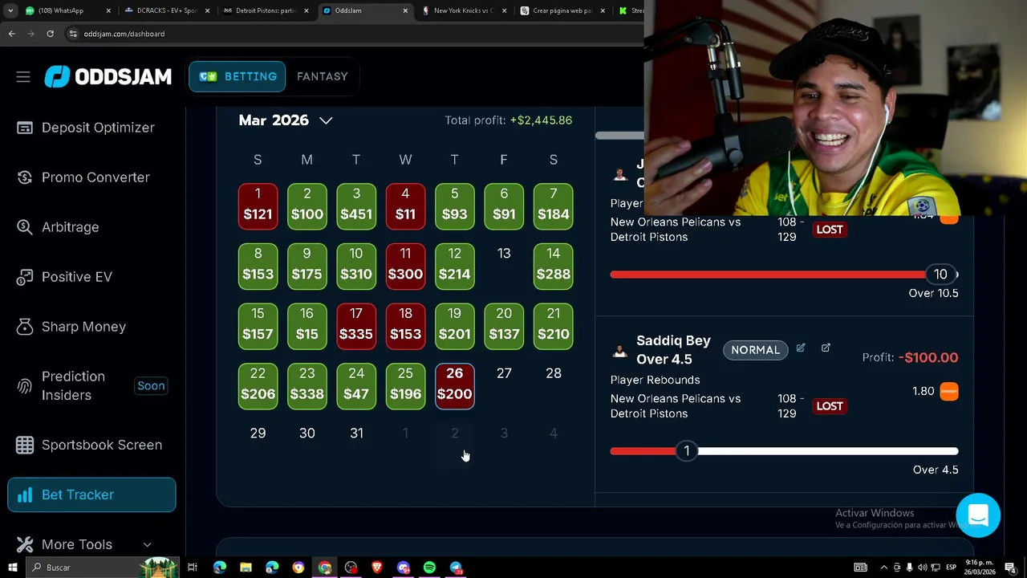
Task: Click the orange sportsbook icon beside 1.80 odds
Action: (949, 391)
